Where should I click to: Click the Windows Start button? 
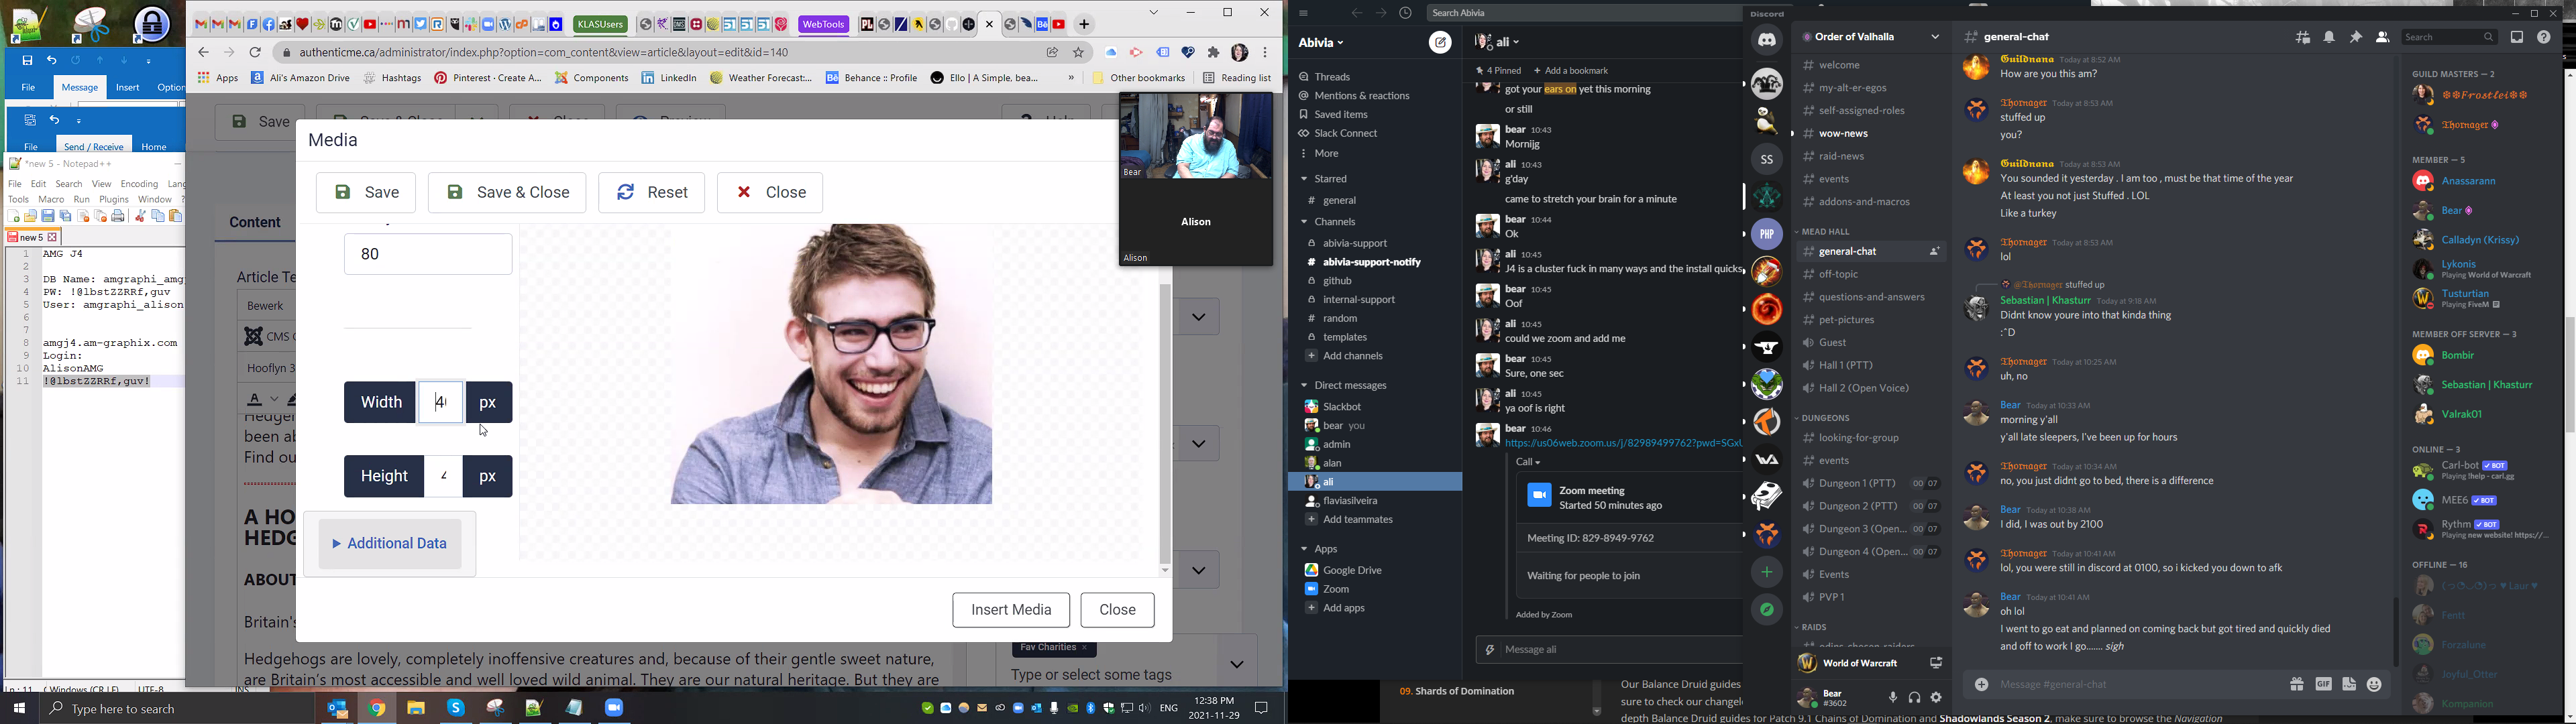pyautogui.click(x=19, y=708)
